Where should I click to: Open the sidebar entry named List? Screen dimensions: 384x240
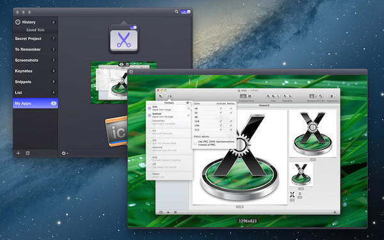[35, 93]
